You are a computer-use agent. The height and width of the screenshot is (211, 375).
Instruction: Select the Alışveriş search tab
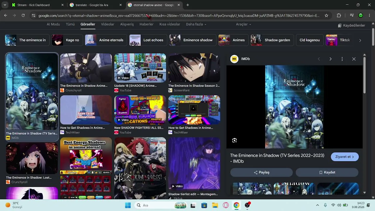point(127,24)
